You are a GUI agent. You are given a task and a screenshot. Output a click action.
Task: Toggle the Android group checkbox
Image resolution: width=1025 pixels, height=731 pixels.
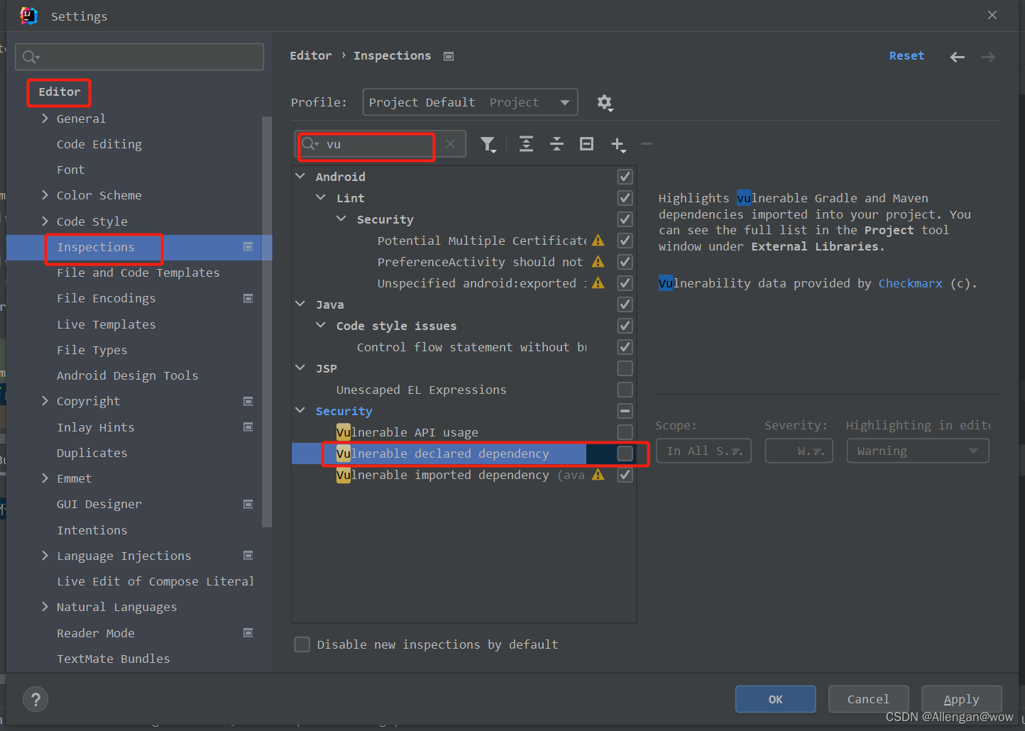click(x=625, y=177)
